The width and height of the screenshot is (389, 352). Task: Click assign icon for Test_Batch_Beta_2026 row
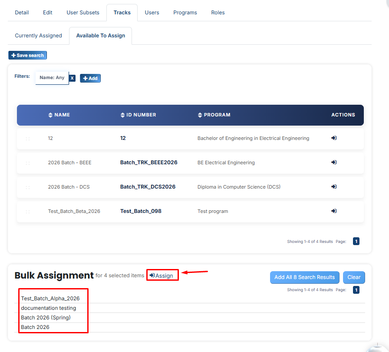334,211
